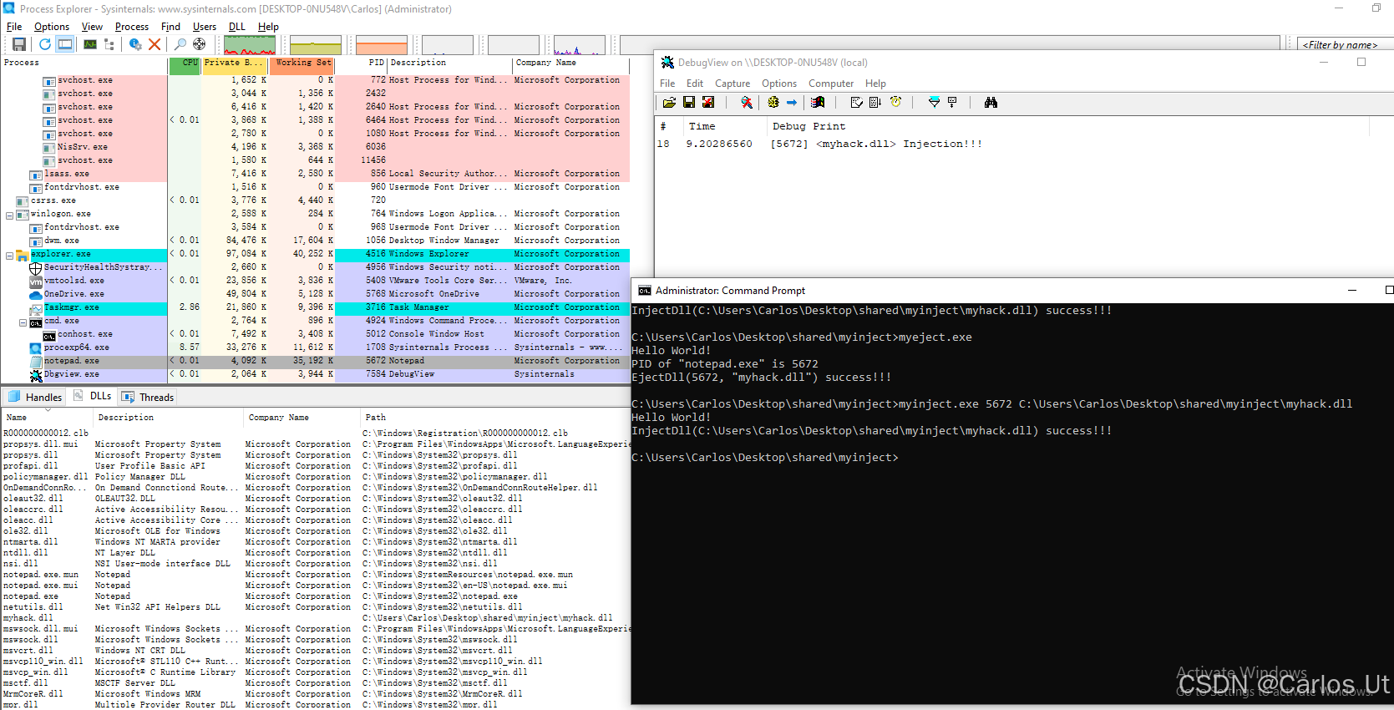Open the Computer menu in DebugView
Image resolution: width=1394 pixels, height=710 pixels.
831,84
